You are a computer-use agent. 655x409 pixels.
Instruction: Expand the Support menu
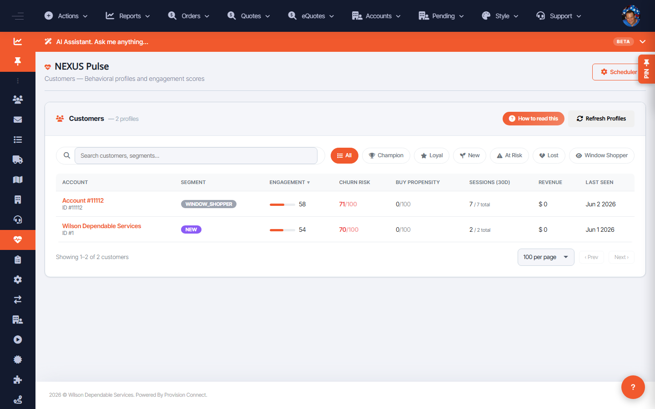[559, 16]
